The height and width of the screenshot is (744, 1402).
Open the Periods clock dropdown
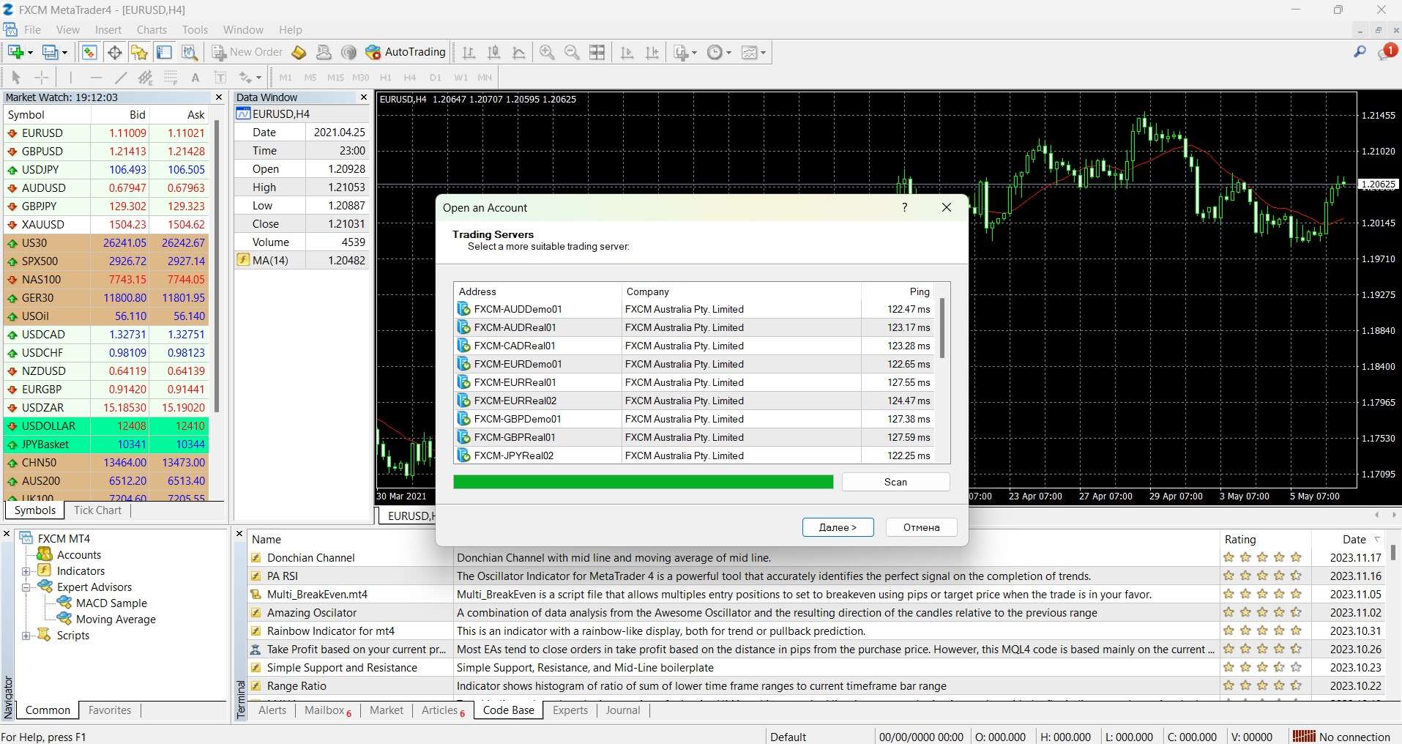coord(719,52)
